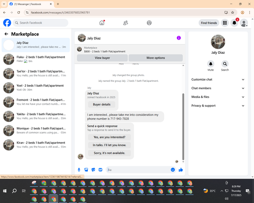
Task: Expand the Chat members section
Action: [218, 88]
